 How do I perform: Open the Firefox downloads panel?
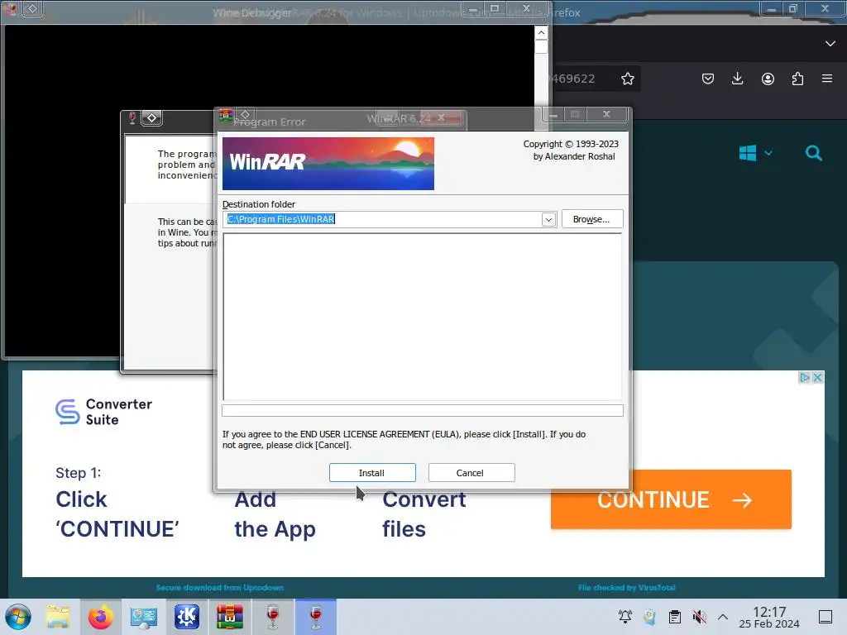737,79
